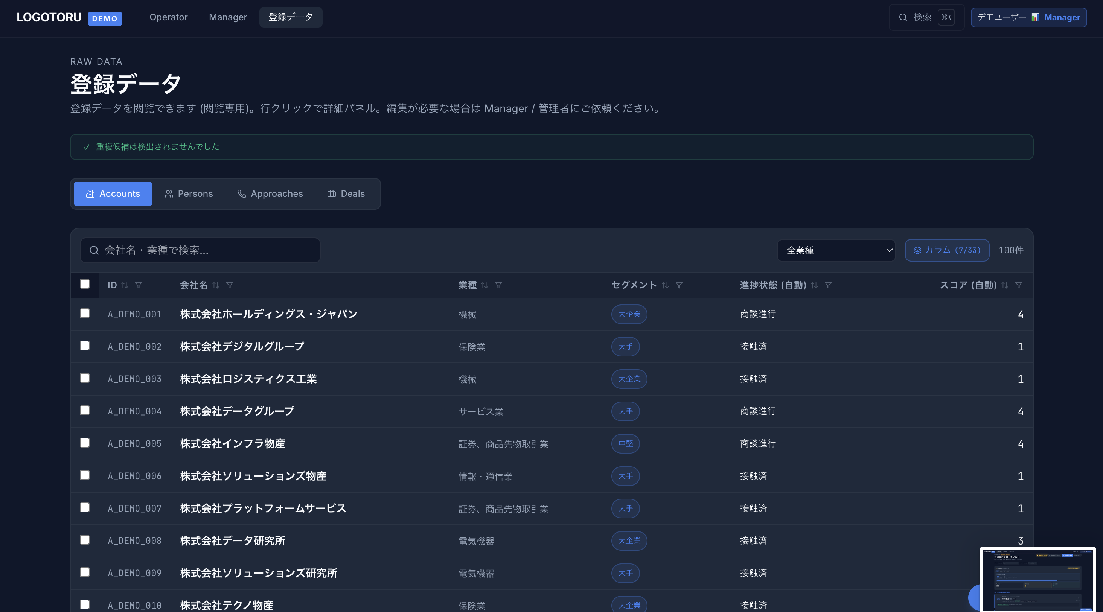Click magnifier icon in top search box
The image size is (1103, 612).
click(x=903, y=18)
